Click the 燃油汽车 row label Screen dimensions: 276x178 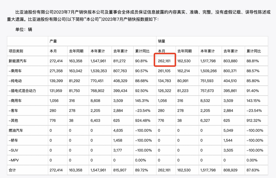pos(16,130)
